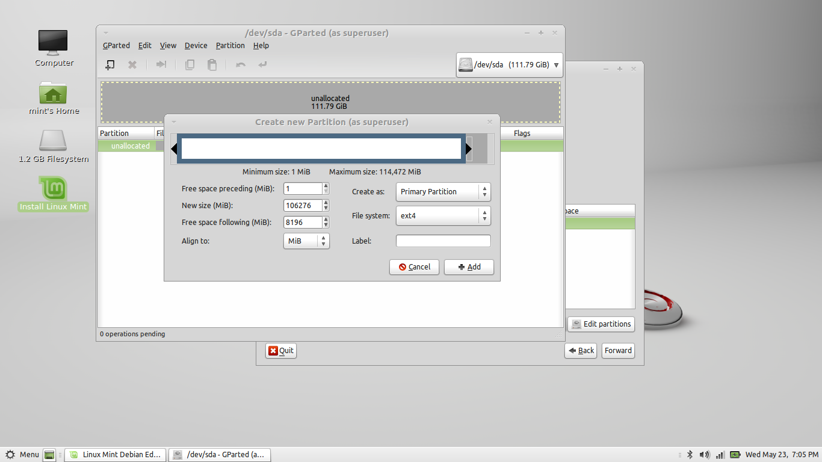822x462 pixels.
Task: Click the white partition area in the resize bar
Action: click(x=321, y=149)
